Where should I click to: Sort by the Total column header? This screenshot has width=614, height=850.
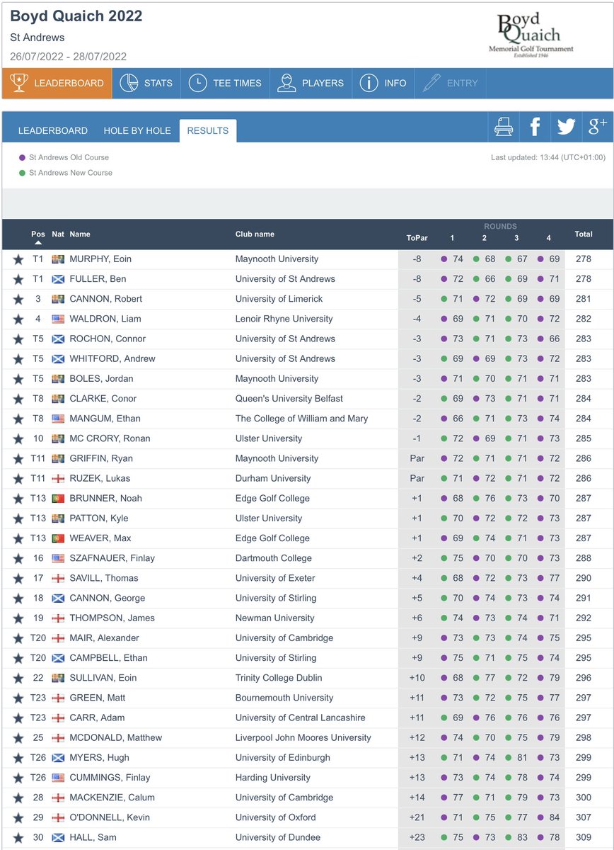[x=584, y=234]
